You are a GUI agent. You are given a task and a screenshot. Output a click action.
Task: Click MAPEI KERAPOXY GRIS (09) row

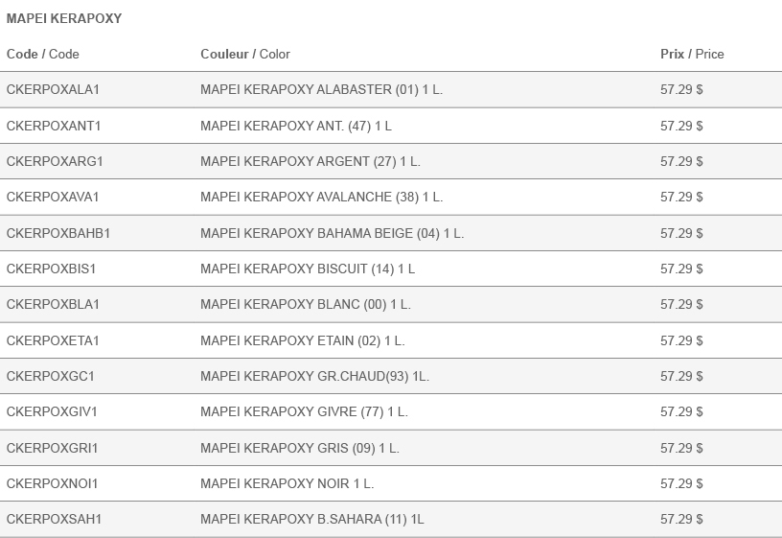[391, 448]
